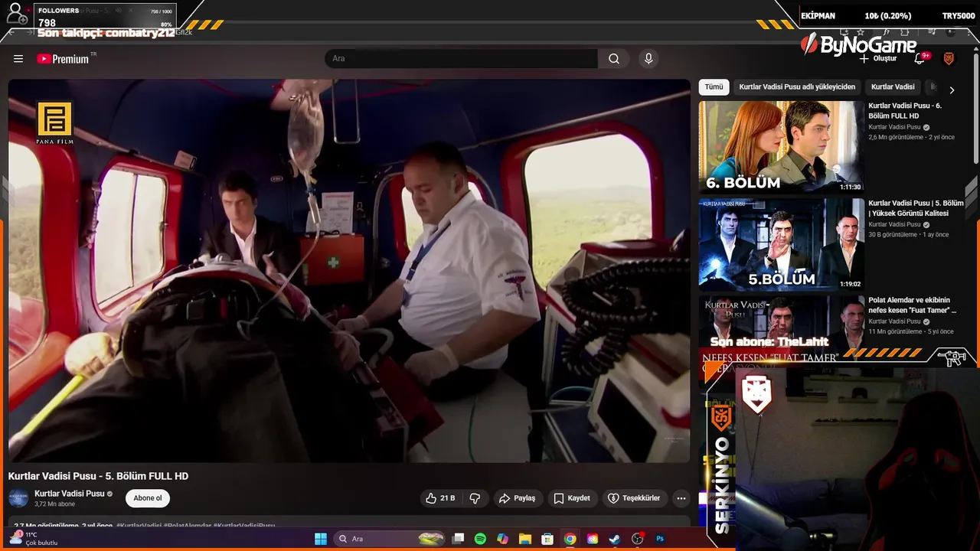Open Spotify from taskbar
The height and width of the screenshot is (551, 980).
tap(480, 539)
